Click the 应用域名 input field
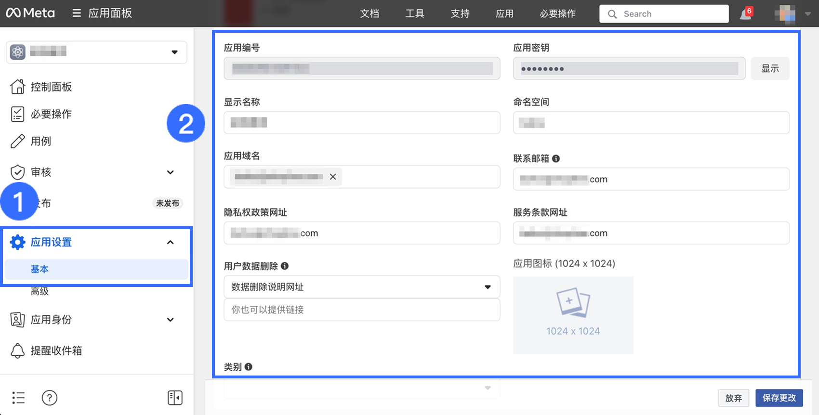This screenshot has height=415, width=819. (x=362, y=177)
